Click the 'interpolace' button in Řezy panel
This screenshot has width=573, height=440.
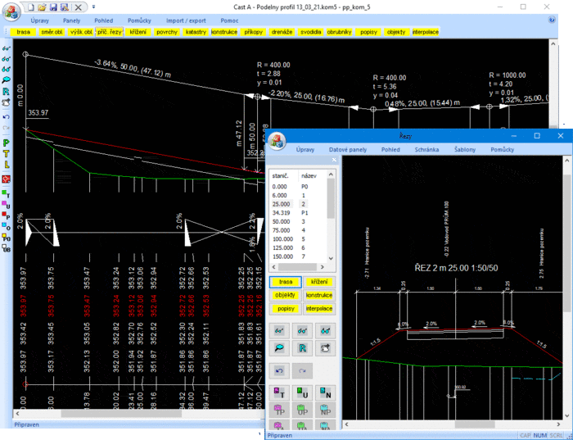pyautogui.click(x=318, y=307)
